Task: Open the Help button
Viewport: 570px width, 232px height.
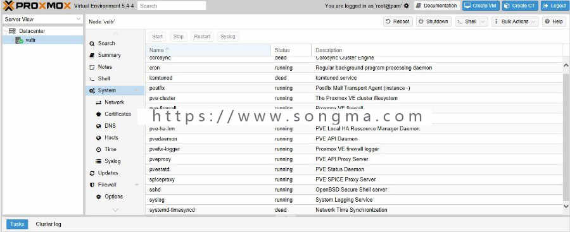Action: (x=554, y=21)
